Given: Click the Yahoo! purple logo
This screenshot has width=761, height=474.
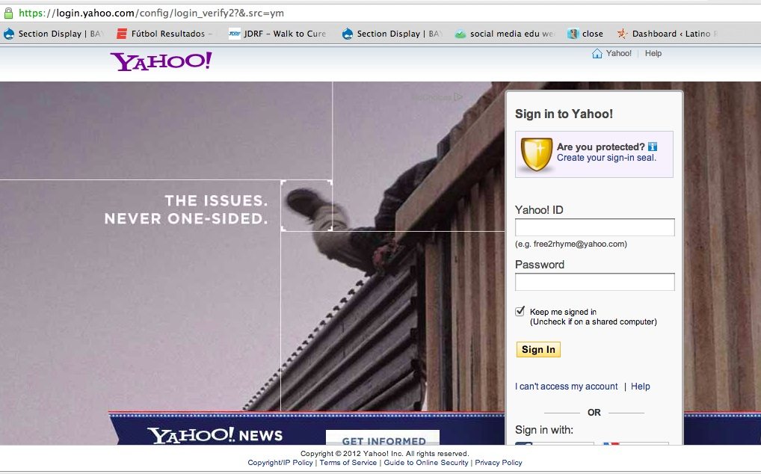Looking at the screenshot, I should point(161,61).
